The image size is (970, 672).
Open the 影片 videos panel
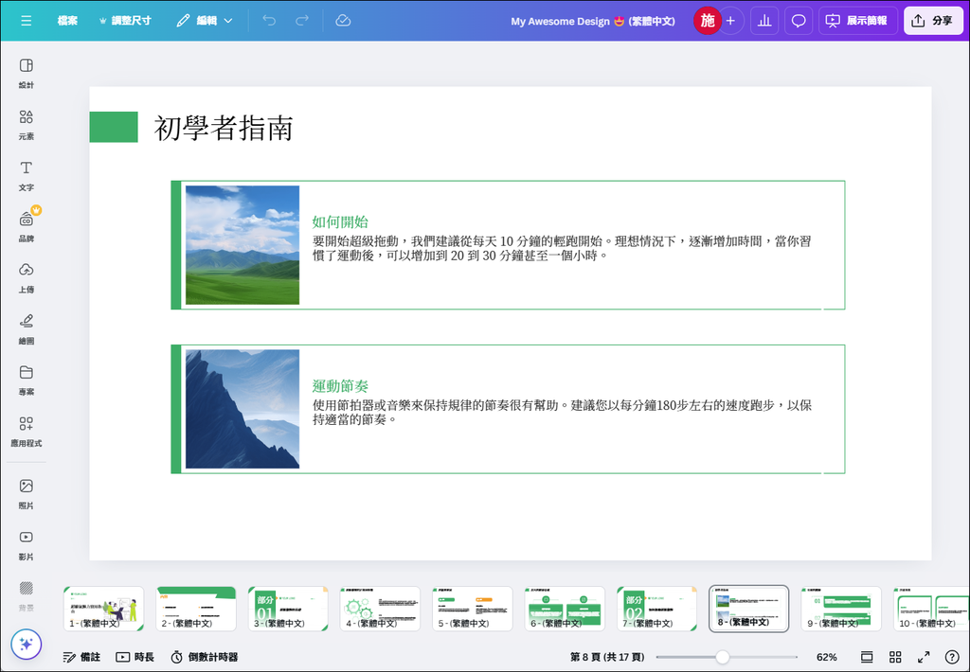pyautogui.click(x=26, y=546)
